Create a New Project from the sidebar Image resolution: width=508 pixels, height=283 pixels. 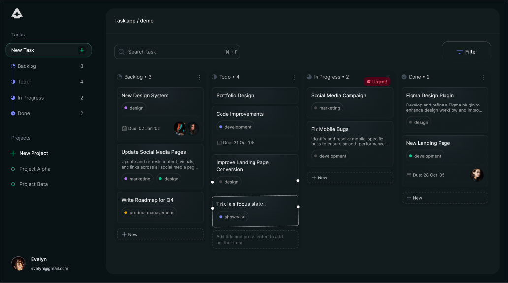(x=33, y=153)
